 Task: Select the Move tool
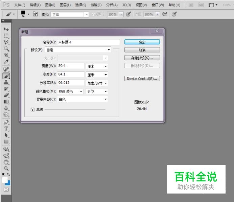click(x=6, y=29)
